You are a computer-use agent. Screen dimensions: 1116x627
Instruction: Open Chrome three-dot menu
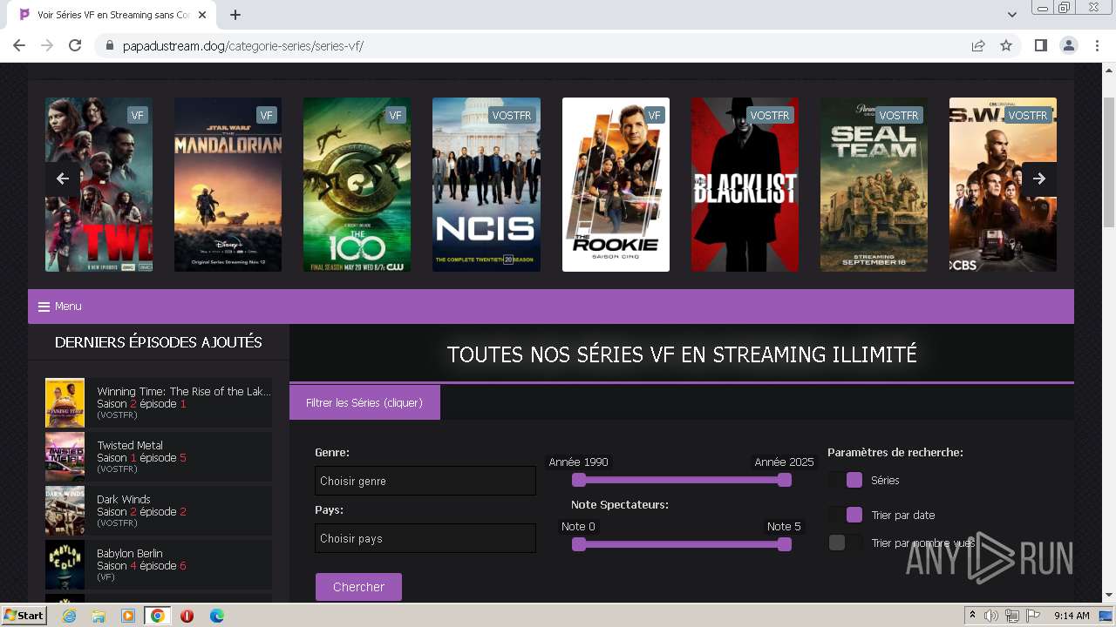pos(1097,45)
